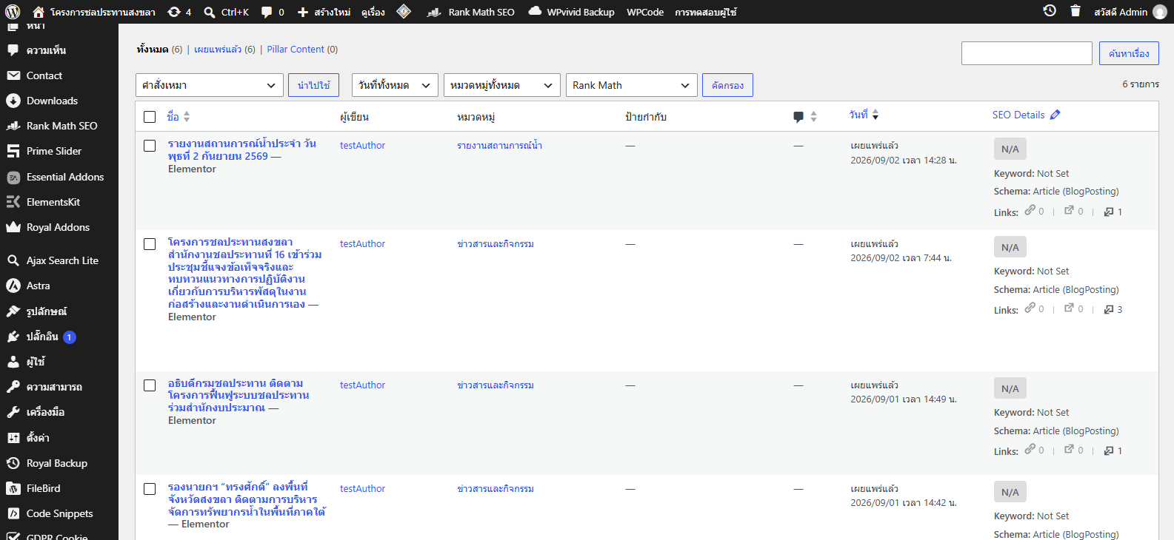Click the clock history icon in admin bar
Viewport: 1174px width, 540px height.
coord(1050,11)
